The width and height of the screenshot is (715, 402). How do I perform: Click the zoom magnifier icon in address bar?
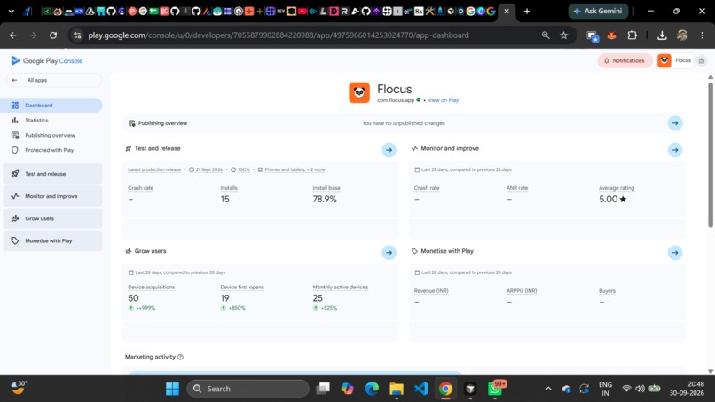tap(546, 35)
